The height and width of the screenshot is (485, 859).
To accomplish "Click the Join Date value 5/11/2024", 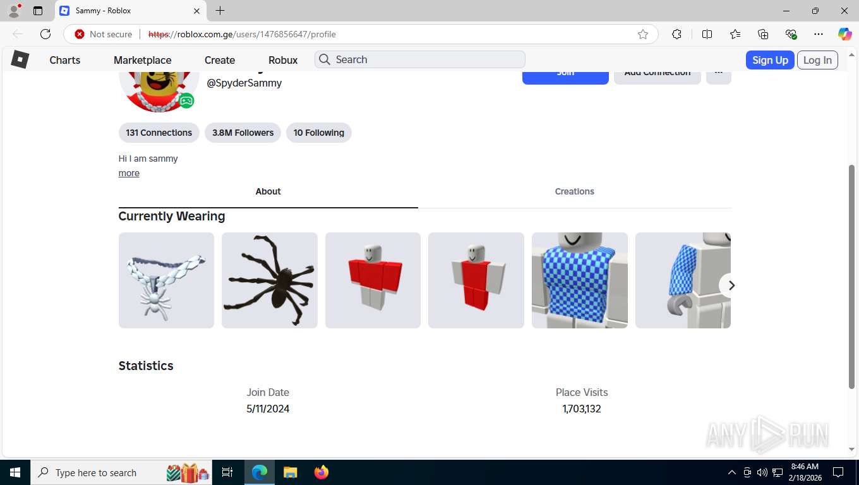I will coord(268,409).
